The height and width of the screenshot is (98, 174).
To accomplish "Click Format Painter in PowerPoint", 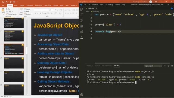I will [11, 14].
